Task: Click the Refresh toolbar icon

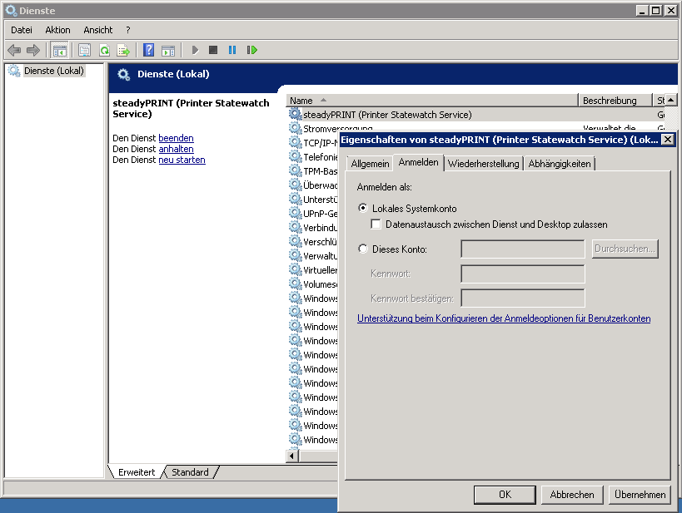Action: click(x=104, y=51)
